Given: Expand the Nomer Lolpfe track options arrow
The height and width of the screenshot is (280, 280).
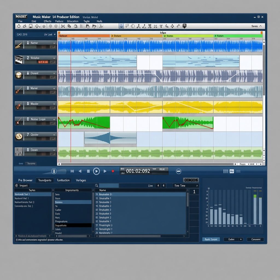Looking at the screenshot, I should [54, 119].
